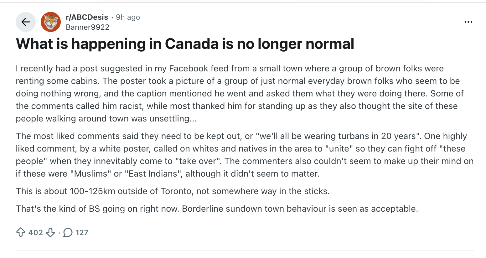Click the sentence mentioning sundown town behaviour
This screenshot has height=258, width=486.
[x=217, y=209]
